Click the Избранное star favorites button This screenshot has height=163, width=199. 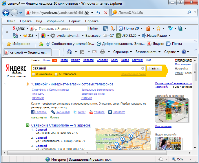click(19, 44)
